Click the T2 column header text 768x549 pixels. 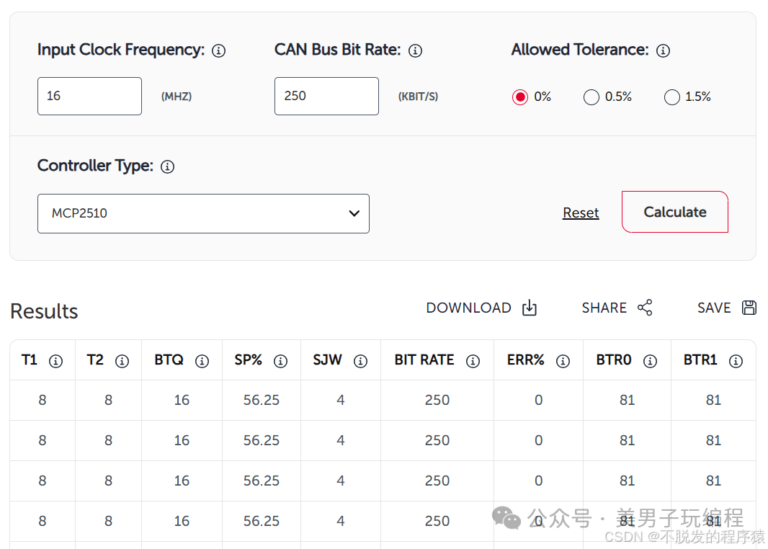tap(95, 360)
